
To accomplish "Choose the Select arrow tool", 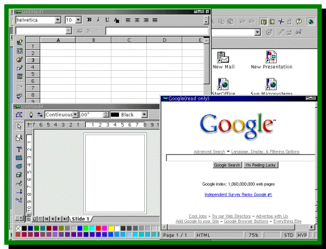I will (19, 127).
